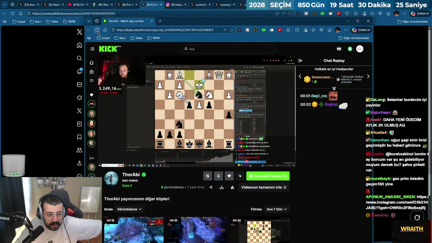Open Kick home icon in left sidebar
Viewport: 432px width, 243px height.
coord(91,63)
